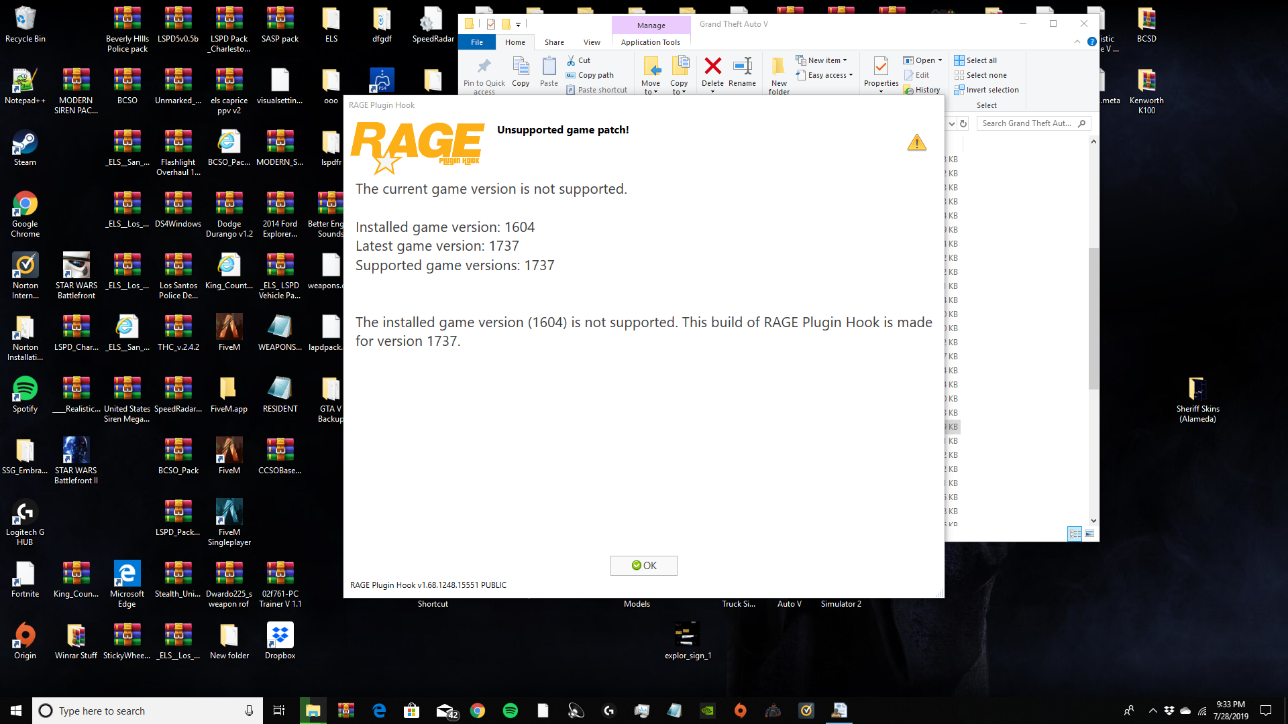This screenshot has height=724, width=1288.
Task: Click the Cut scissors icon
Action: [x=571, y=60]
